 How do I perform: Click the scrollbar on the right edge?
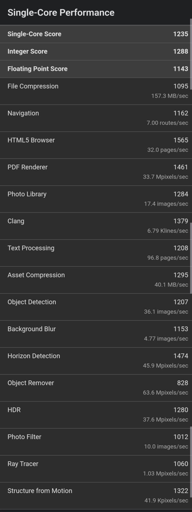191,54
